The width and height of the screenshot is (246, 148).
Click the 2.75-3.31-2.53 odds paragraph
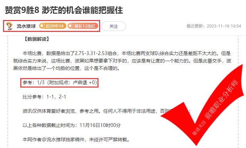coord(122,61)
